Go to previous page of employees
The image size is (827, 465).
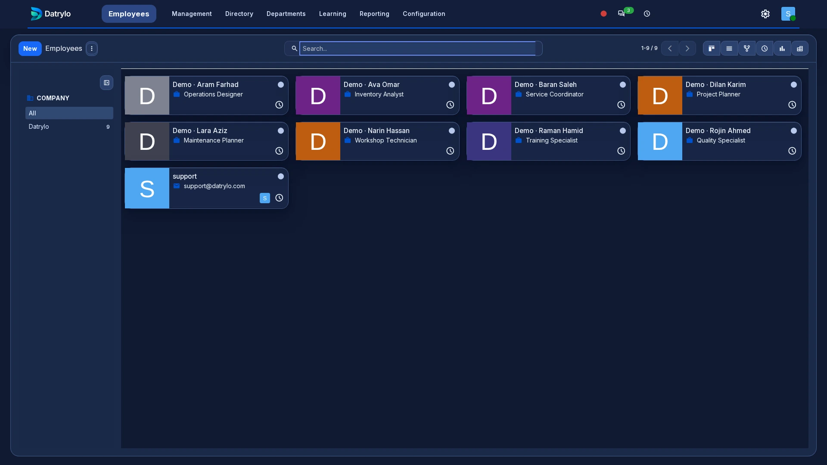[x=670, y=49]
